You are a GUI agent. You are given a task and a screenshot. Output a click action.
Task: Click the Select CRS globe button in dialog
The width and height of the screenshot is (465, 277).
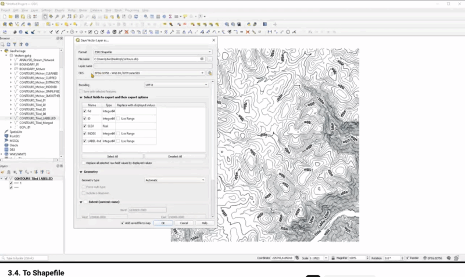coord(210,73)
